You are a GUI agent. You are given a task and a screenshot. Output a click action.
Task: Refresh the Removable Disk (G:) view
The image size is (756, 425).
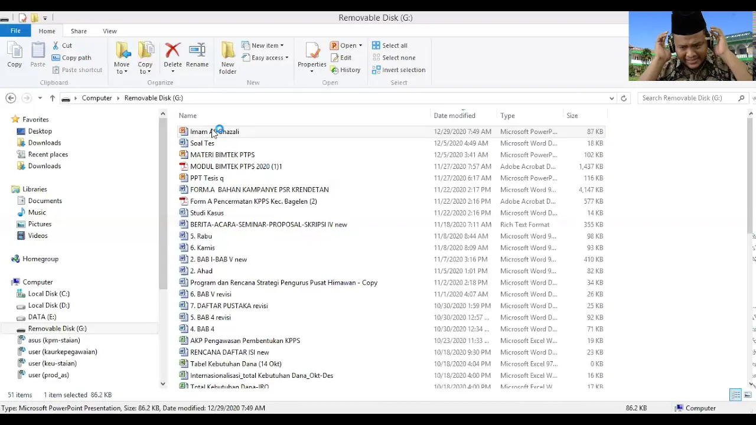[624, 98]
